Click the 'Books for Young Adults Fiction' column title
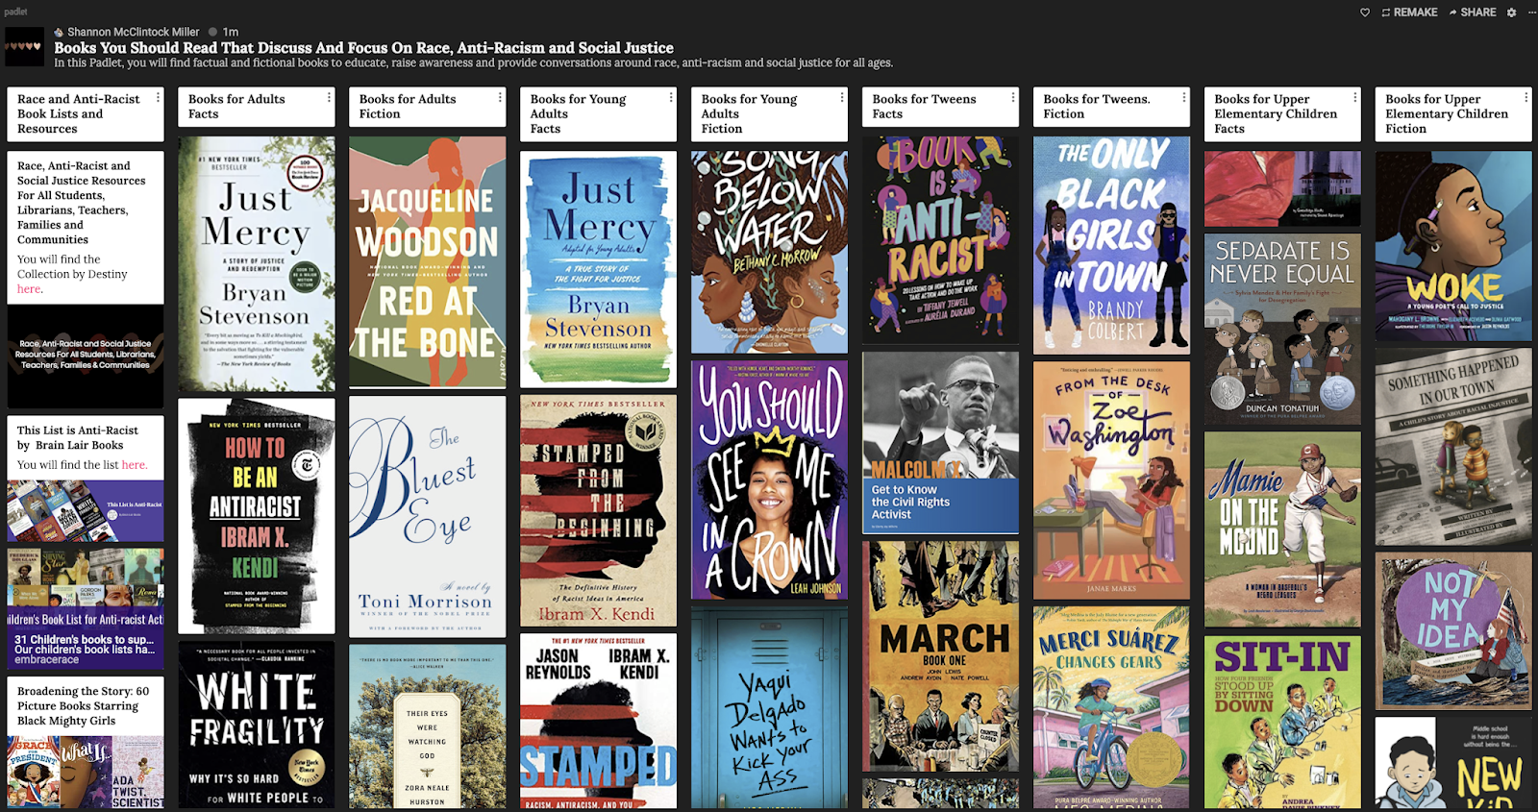 [749, 113]
